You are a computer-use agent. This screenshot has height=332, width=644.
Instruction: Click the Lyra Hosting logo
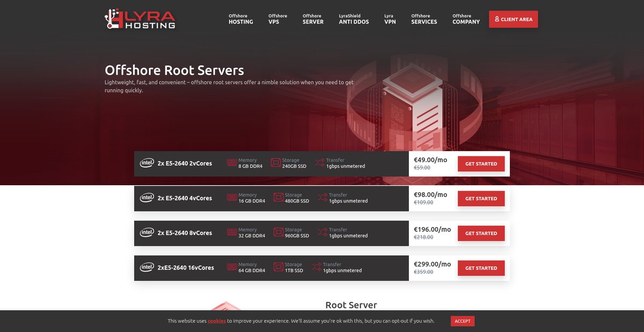(140, 19)
